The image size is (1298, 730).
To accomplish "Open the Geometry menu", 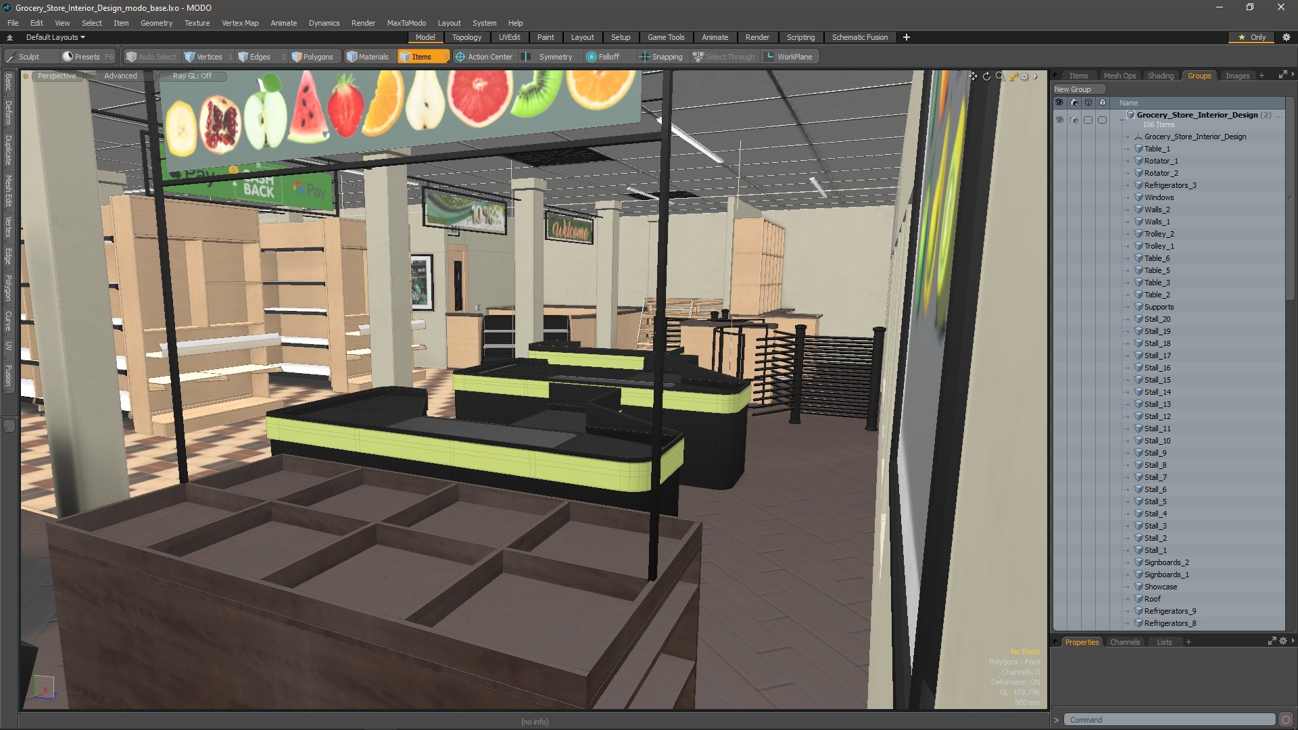I will pyautogui.click(x=156, y=23).
